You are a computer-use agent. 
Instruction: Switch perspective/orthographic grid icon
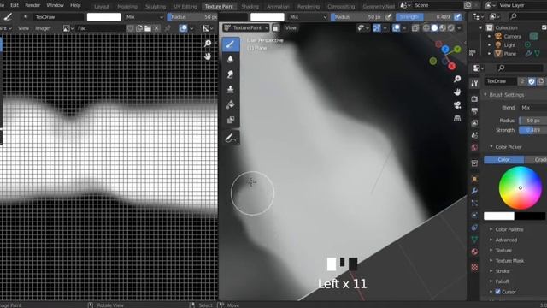[x=457, y=118]
